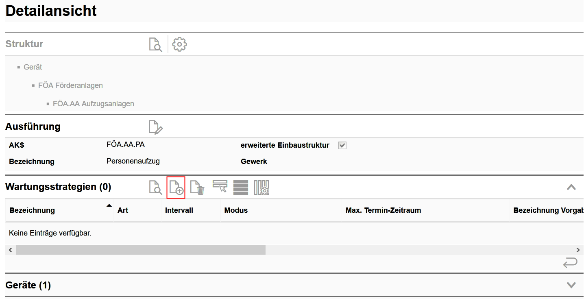Click the list rows view icon
Screen dimensions: 586x299
pyautogui.click(x=241, y=188)
